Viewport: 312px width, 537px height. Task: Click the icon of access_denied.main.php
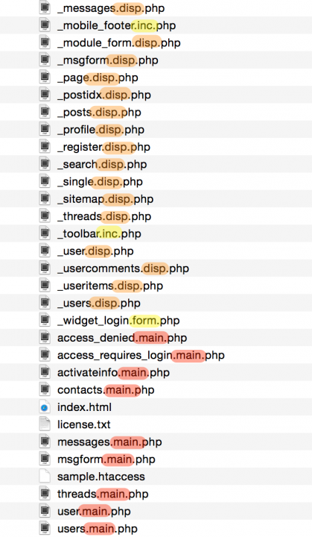click(45, 338)
